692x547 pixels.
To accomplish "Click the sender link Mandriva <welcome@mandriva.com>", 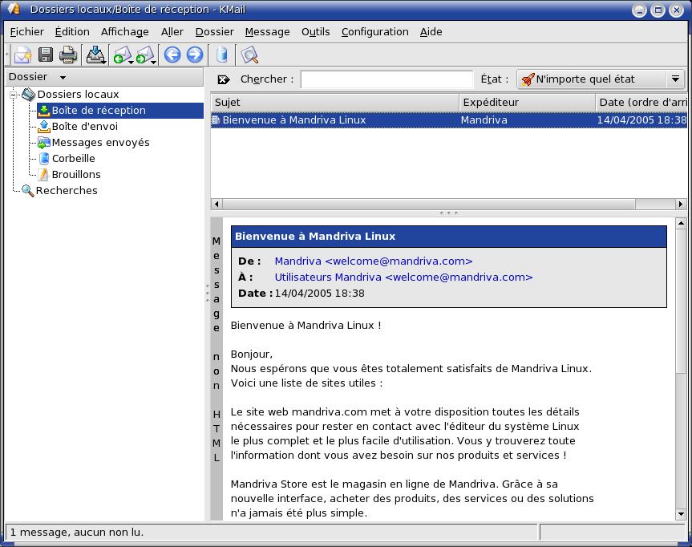I will coord(373,261).
